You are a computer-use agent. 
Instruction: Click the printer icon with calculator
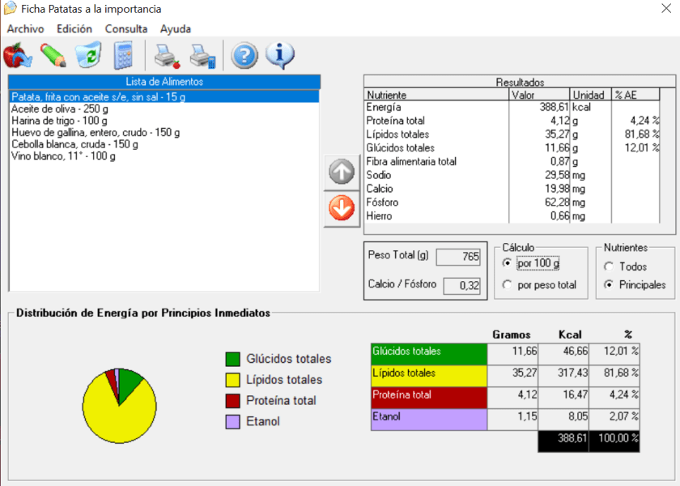pyautogui.click(x=202, y=56)
